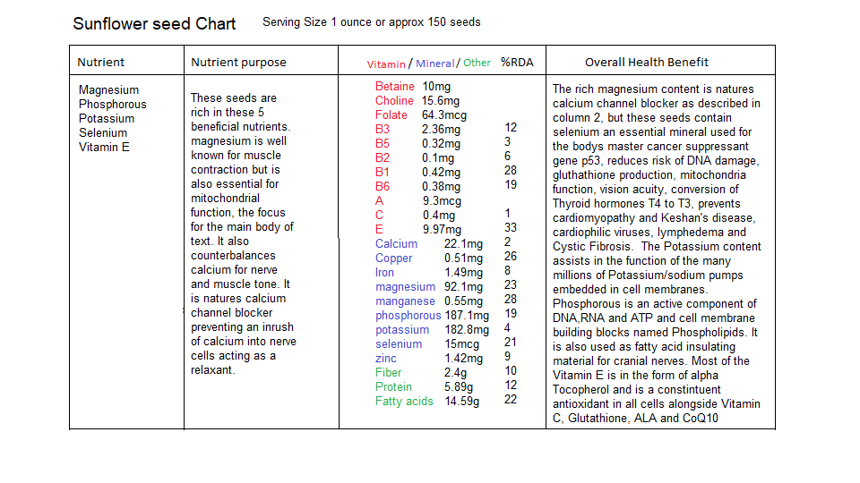
Task: Select Magnesium in the Nutrient list
Action: (108, 89)
